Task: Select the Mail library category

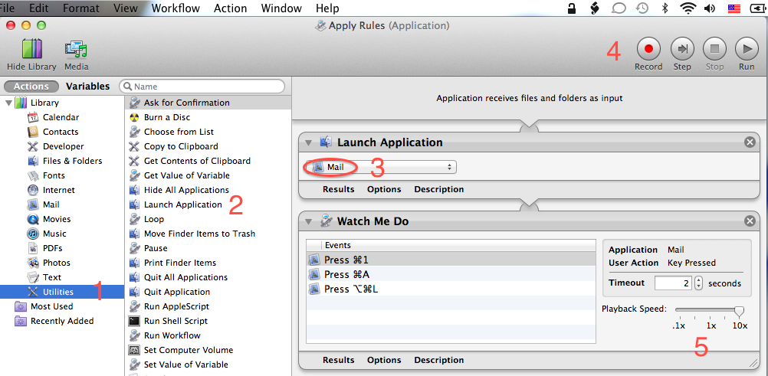Action: [x=51, y=204]
